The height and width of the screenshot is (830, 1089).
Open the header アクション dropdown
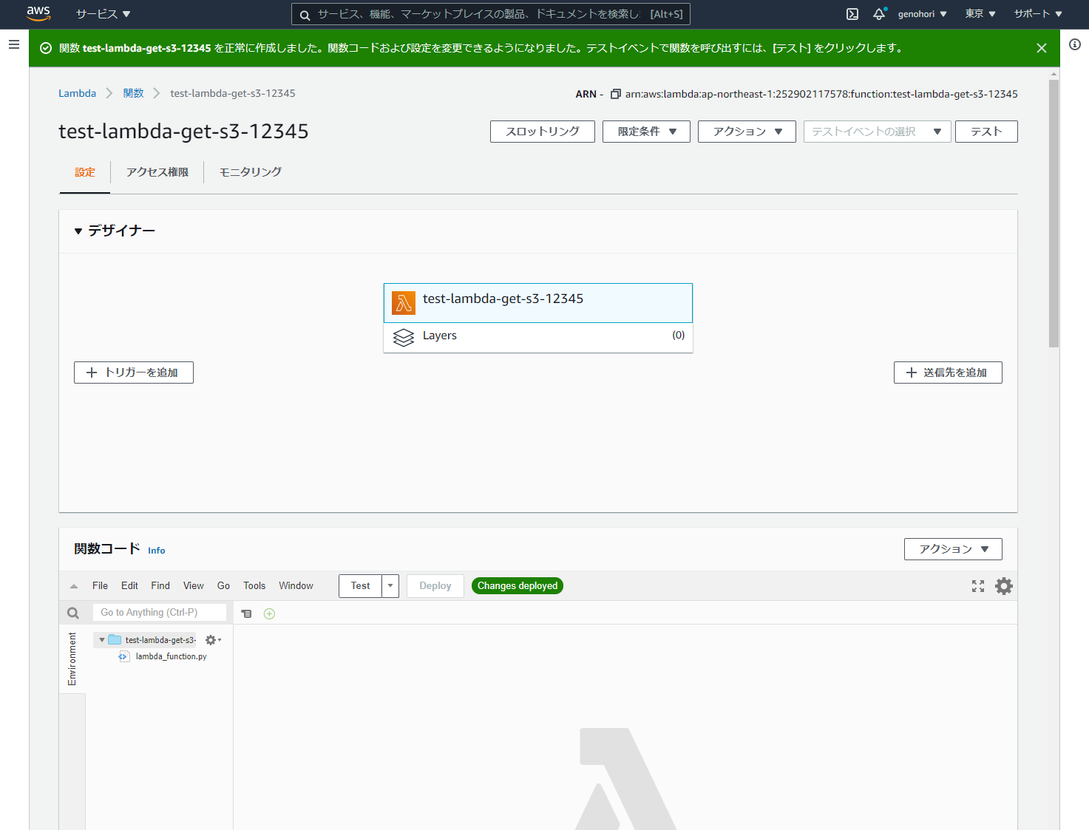[x=747, y=132]
